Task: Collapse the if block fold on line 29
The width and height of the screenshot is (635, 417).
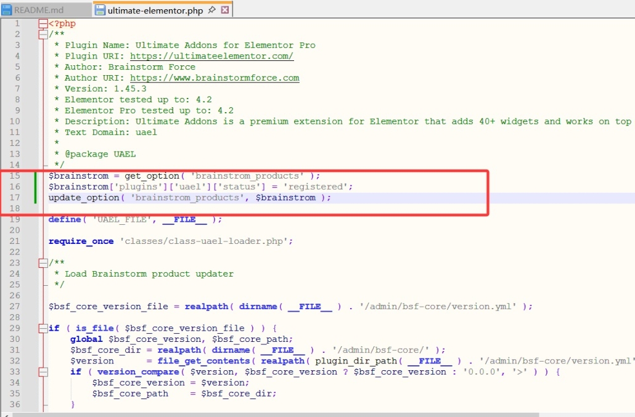Action: (43, 328)
